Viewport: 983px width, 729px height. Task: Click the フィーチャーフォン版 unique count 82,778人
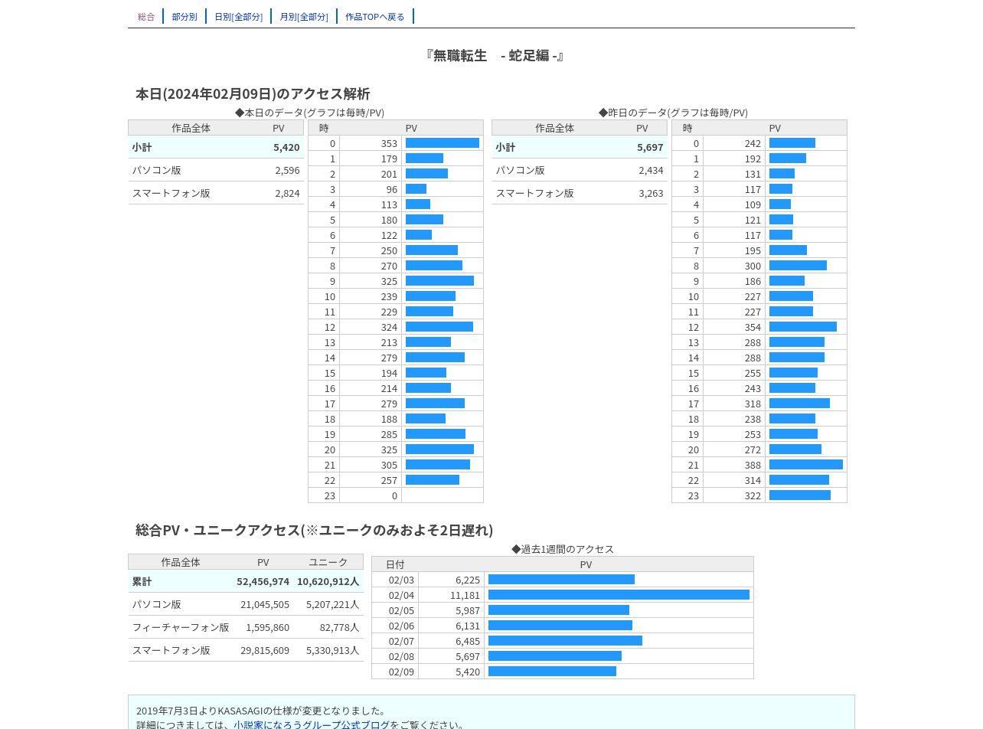[339, 627]
